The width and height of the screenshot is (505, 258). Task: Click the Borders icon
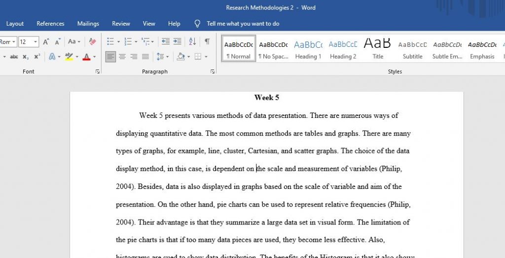[x=198, y=57]
